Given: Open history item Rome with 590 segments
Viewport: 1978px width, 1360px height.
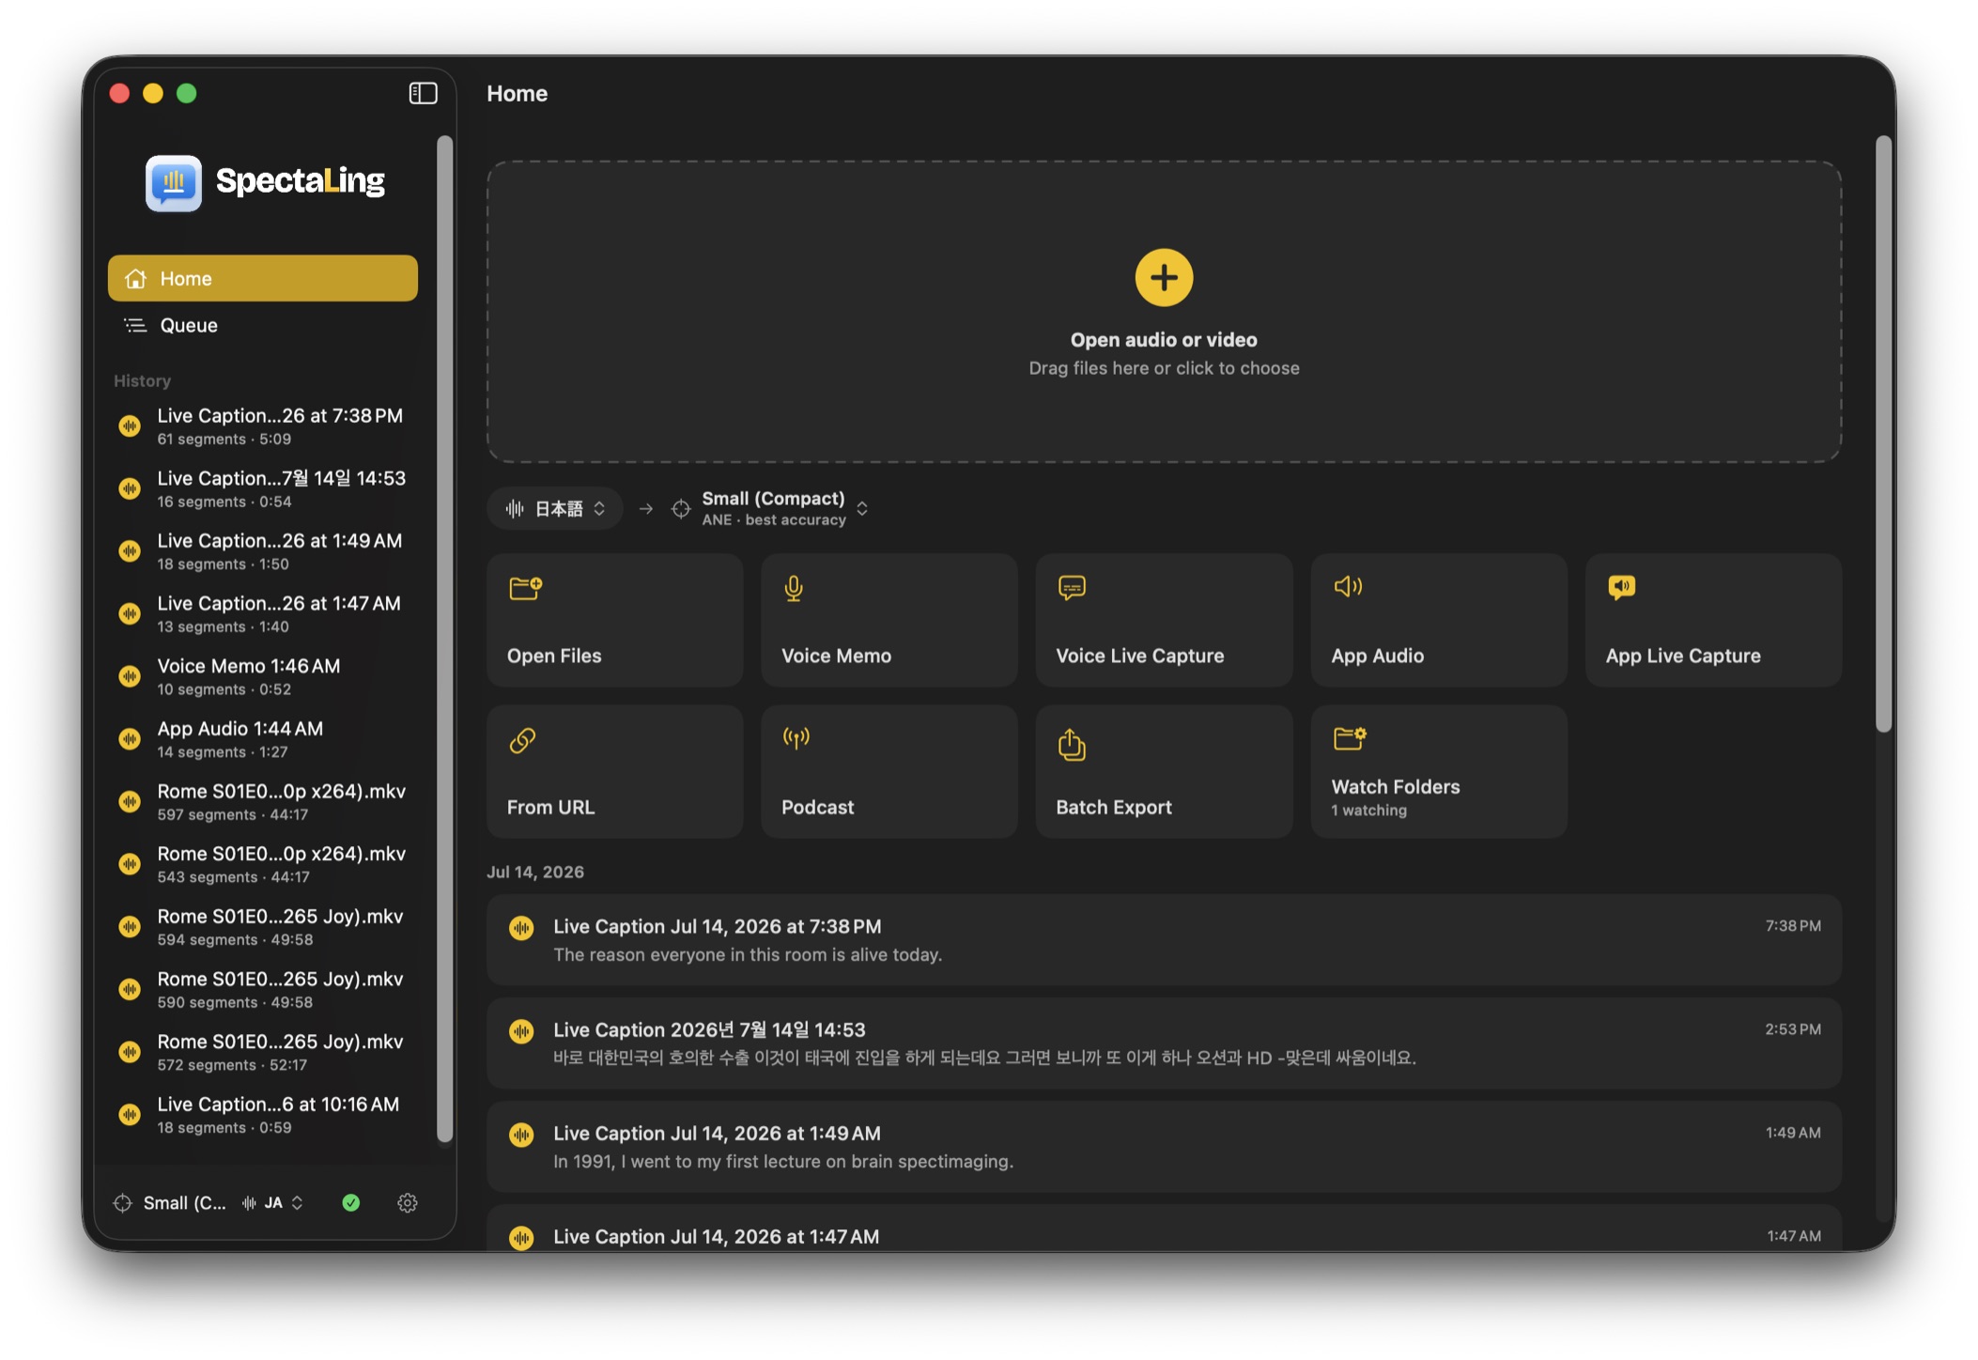Looking at the screenshot, I should [263, 989].
